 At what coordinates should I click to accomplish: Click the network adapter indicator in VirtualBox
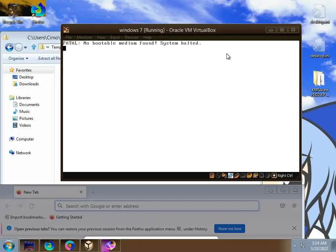[230, 176]
